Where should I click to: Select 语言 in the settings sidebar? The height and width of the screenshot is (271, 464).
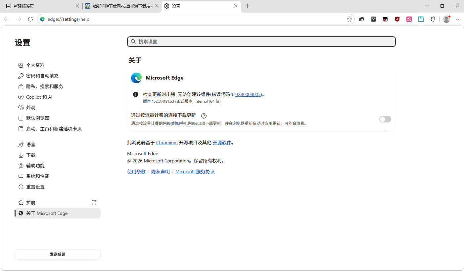pos(58,145)
